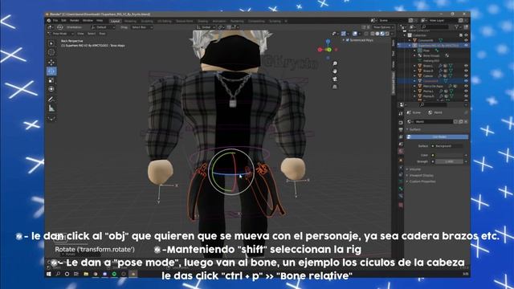Image resolution: width=514 pixels, height=289 pixels.
Task: Open Pose Options dropdown
Action: 382,27
